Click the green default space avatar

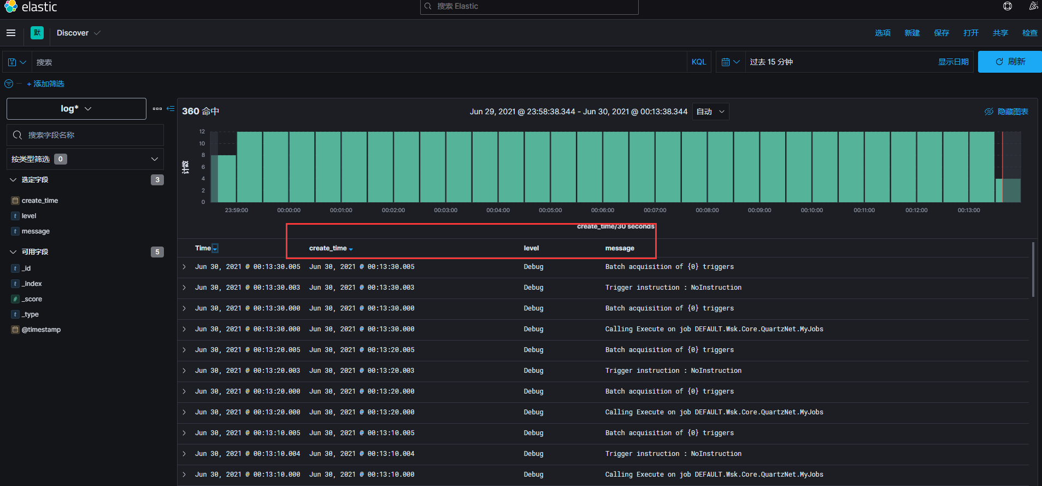click(x=37, y=33)
